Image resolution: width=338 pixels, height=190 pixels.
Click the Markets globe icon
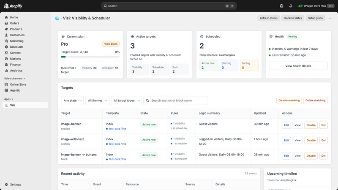(x=6, y=59)
